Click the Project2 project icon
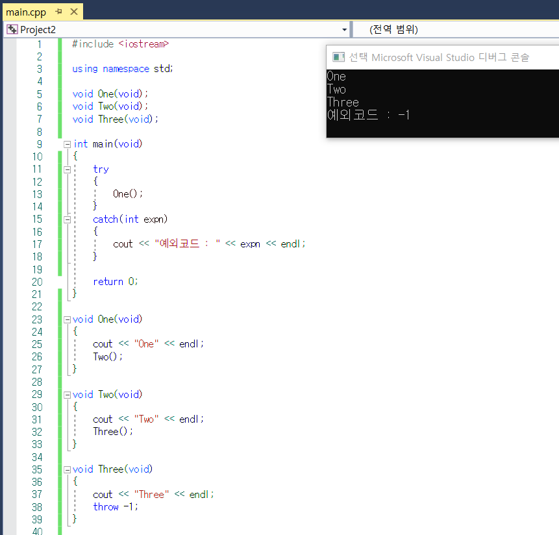559x535 pixels. pos(12,29)
